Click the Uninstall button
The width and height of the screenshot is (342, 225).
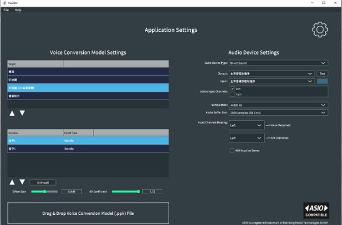pos(43,182)
